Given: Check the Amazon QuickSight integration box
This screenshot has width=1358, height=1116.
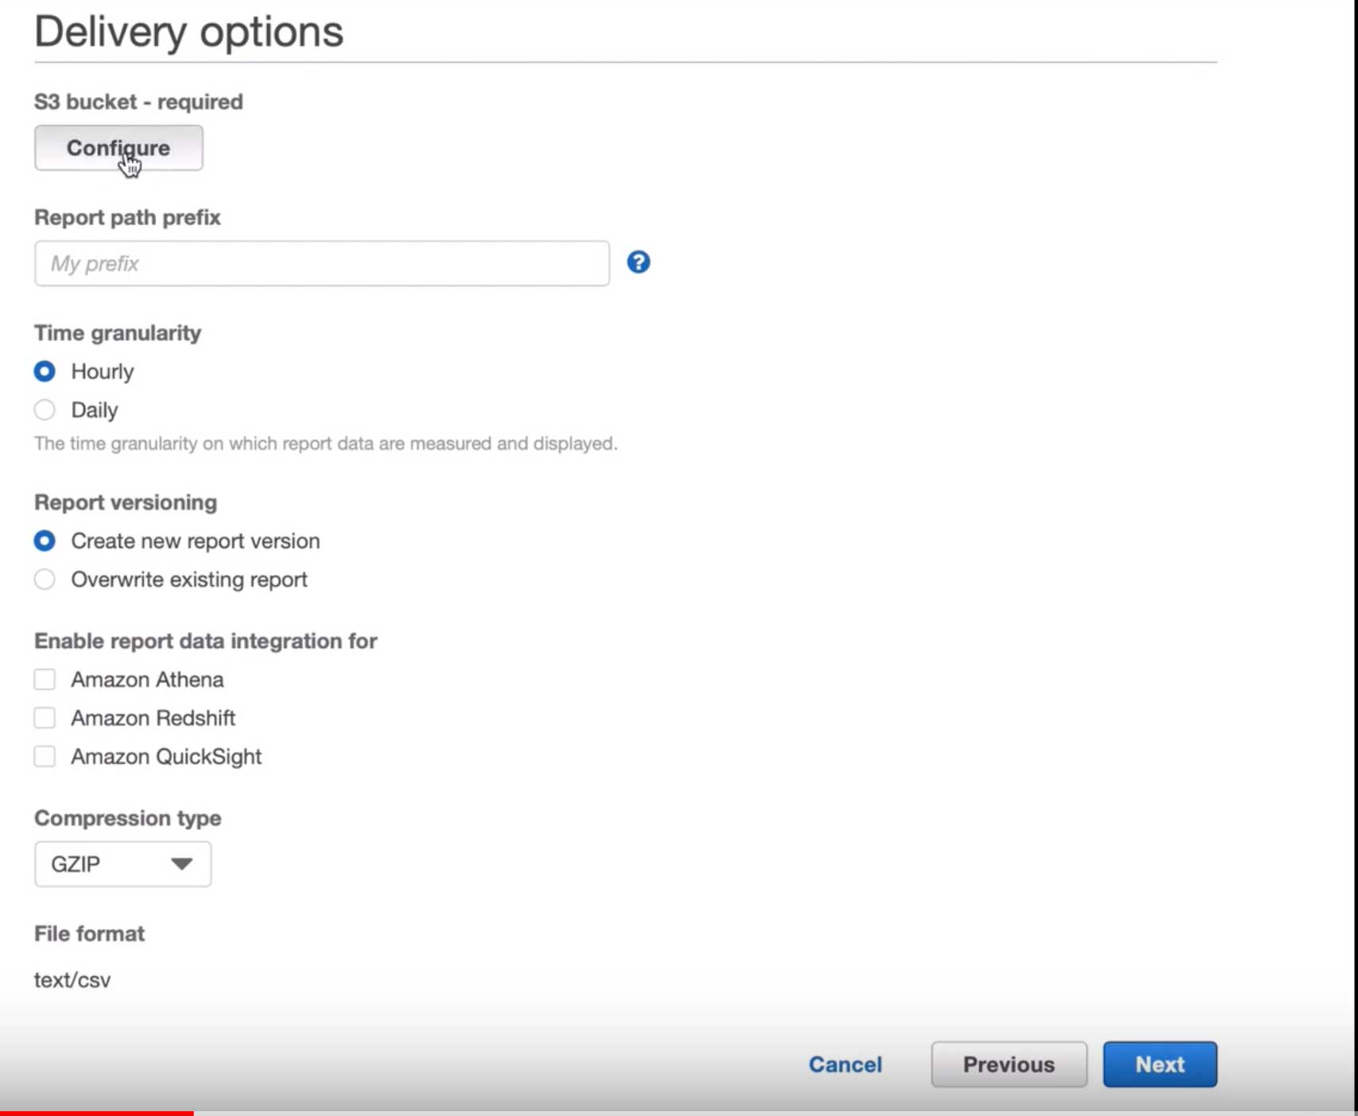Looking at the screenshot, I should [45, 757].
